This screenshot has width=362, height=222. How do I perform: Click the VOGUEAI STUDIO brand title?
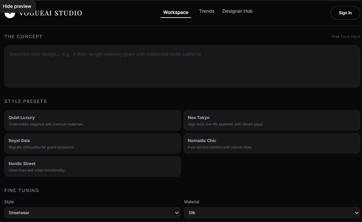pos(51,13)
